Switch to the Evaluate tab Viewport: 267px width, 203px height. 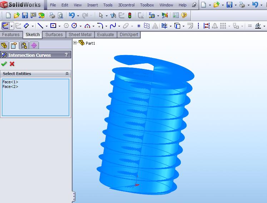105,35
